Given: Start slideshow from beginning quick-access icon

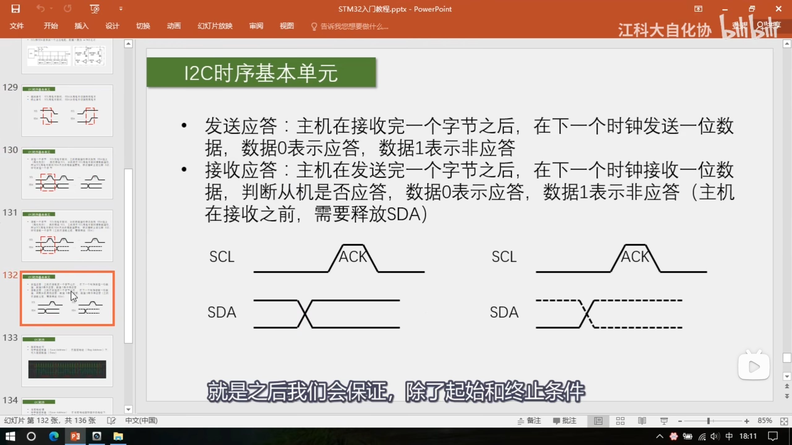Looking at the screenshot, I should pos(94,9).
